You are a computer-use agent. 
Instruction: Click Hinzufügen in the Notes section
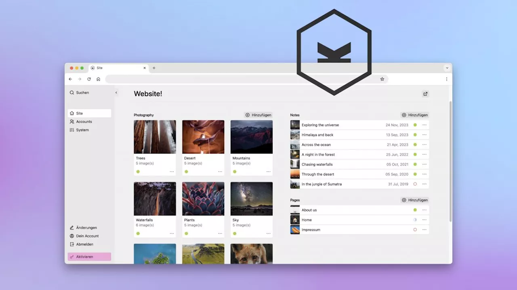point(415,115)
